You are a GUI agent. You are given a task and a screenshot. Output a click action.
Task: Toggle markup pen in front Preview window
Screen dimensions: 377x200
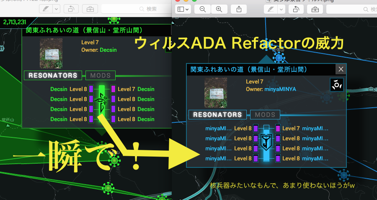point(271,9)
